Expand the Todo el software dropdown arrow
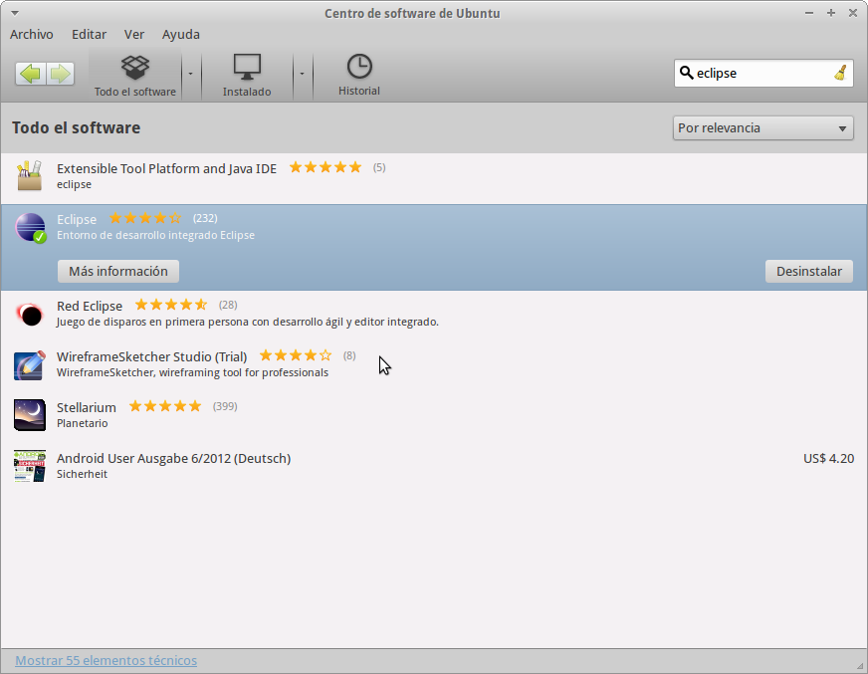868x674 pixels. click(189, 74)
